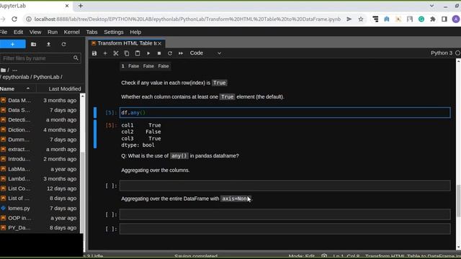Click the df.any() code cell
The width and height of the screenshot is (461, 259).
tap(285, 112)
